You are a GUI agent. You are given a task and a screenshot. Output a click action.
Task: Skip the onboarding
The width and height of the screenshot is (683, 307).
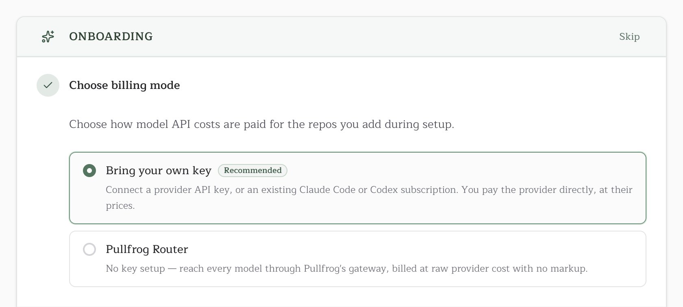[x=629, y=37]
